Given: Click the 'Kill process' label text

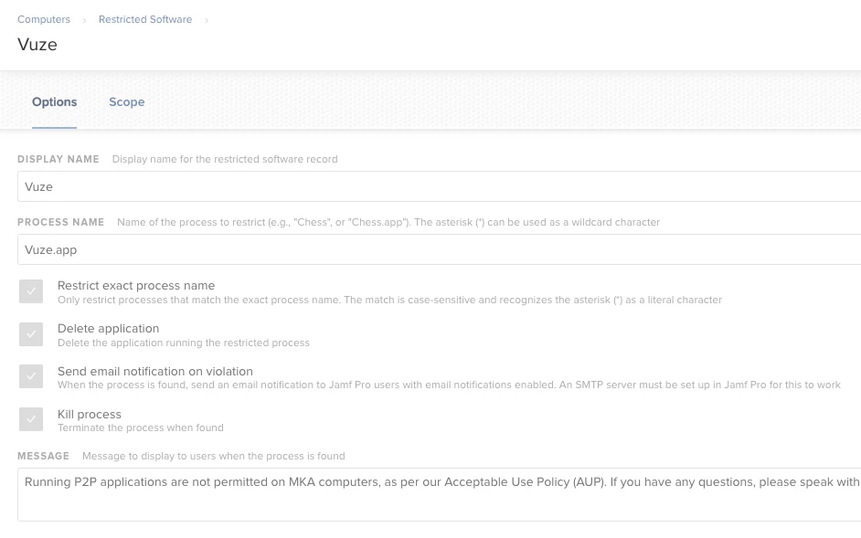Looking at the screenshot, I should pos(90,415).
